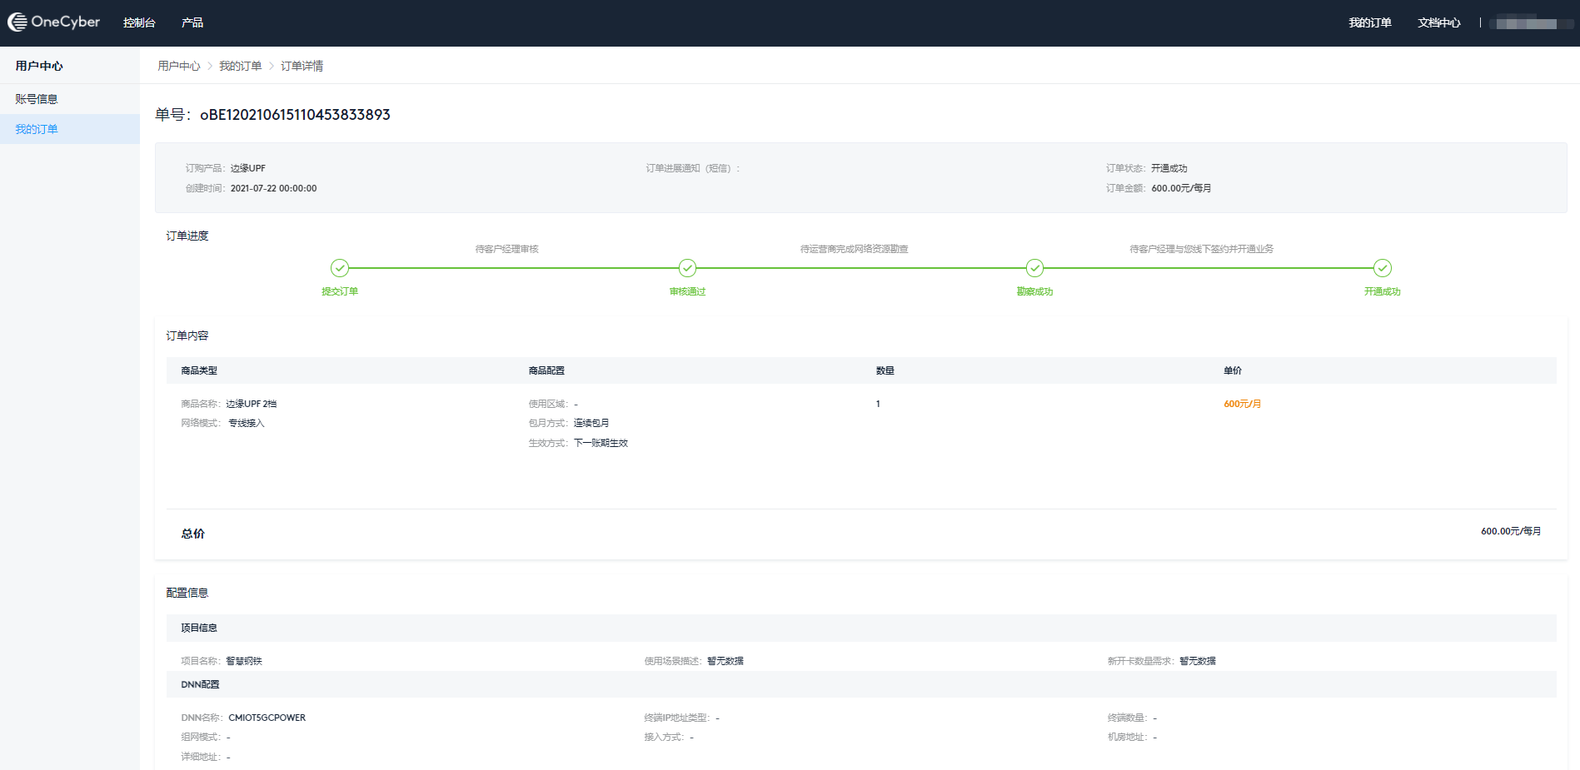
Task: Select 我的订单 in the left sidebar
Action: (x=37, y=129)
